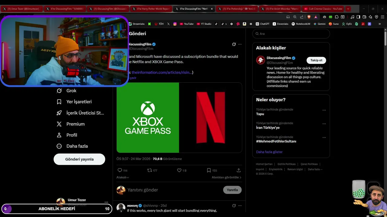Switch to Potteroloji browser tab

(238, 9)
